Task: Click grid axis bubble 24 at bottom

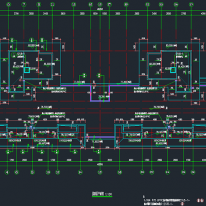Action: click(167, 172)
